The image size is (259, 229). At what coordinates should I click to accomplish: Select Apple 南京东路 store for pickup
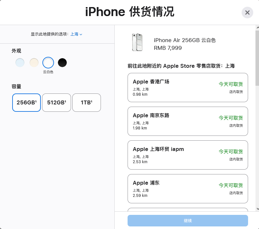(188, 121)
